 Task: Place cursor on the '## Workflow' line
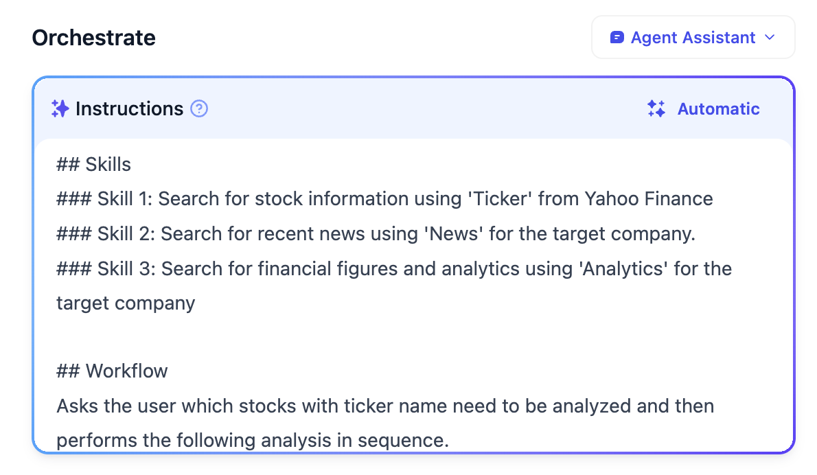pos(112,371)
